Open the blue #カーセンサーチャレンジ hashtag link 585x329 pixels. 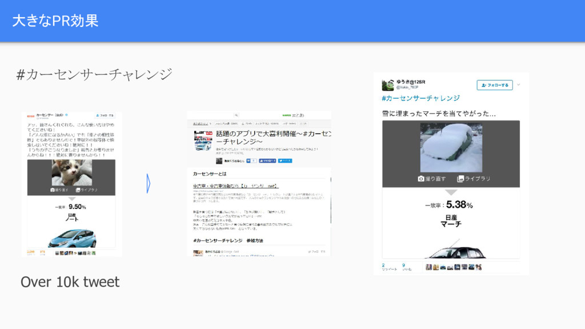click(x=420, y=98)
